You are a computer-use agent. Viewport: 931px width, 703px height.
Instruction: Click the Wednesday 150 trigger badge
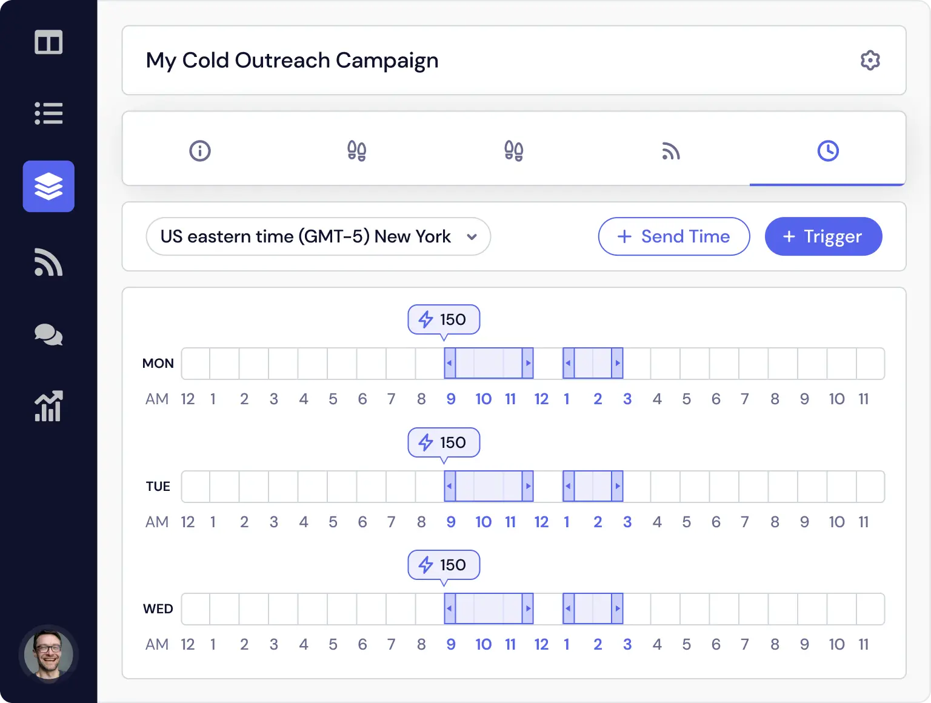[x=444, y=565]
